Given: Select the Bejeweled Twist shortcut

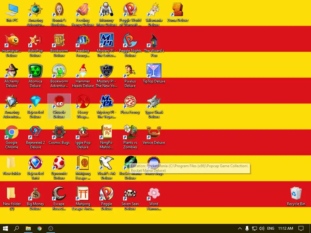Looking at the screenshot, I should coord(35,168).
